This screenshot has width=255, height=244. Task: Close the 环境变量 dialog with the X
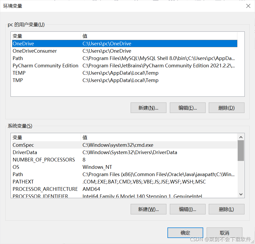tap(248, 6)
